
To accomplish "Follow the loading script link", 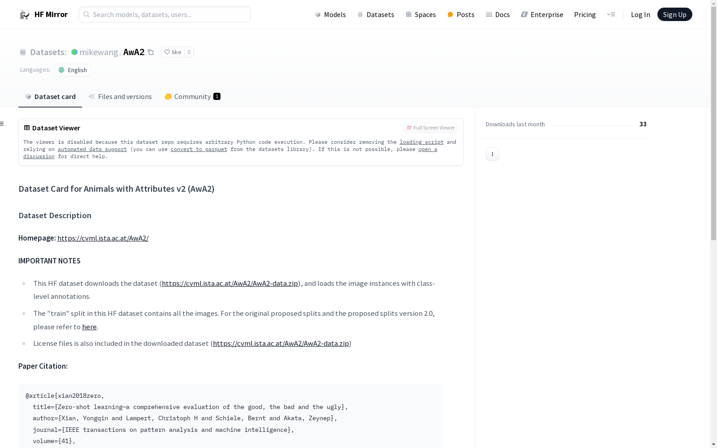I will click(x=422, y=142).
